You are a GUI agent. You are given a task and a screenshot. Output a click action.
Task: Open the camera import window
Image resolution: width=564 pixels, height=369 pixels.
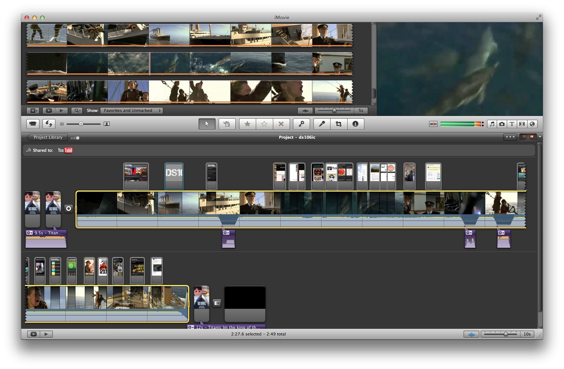pyautogui.click(x=33, y=124)
